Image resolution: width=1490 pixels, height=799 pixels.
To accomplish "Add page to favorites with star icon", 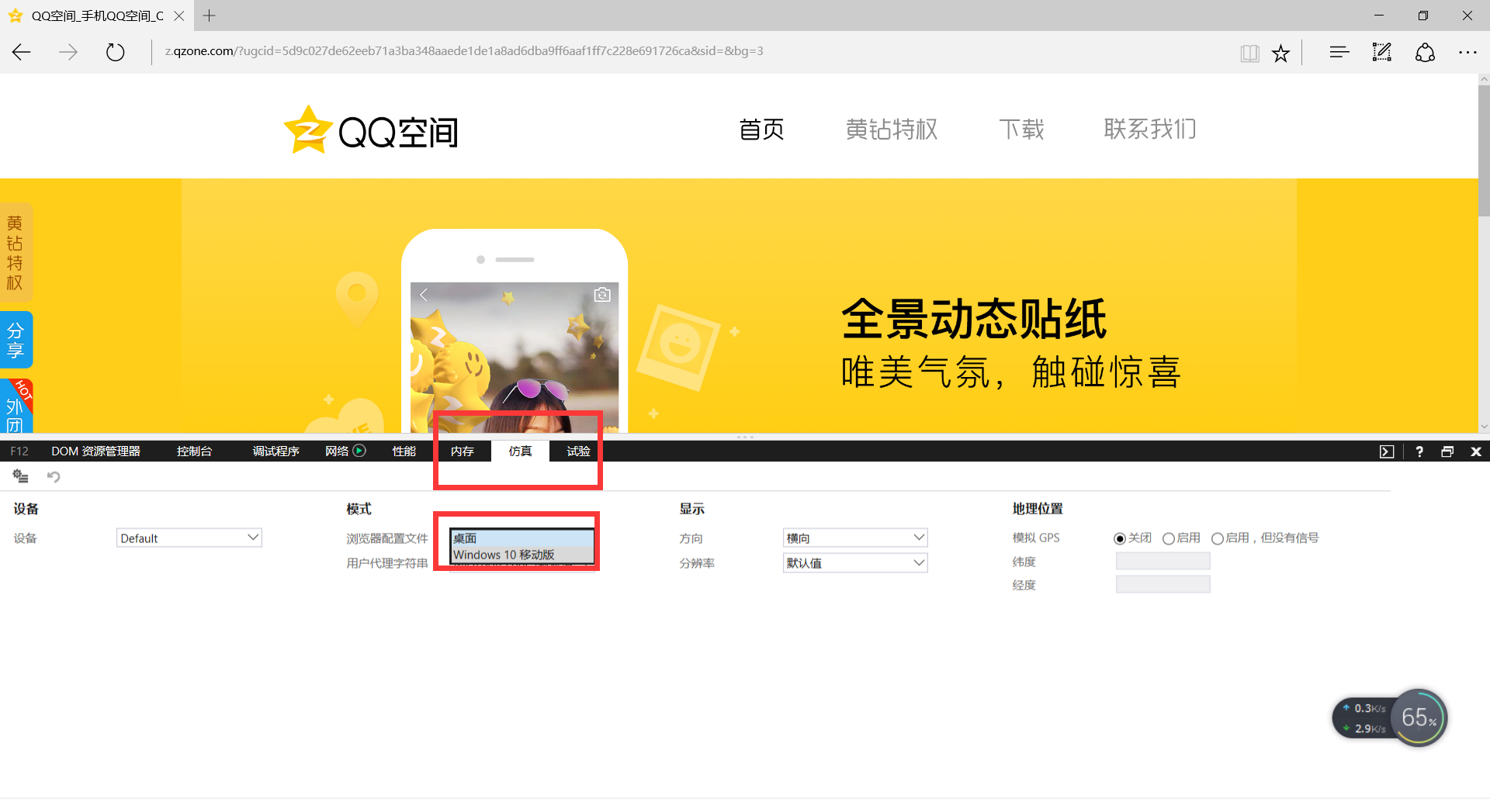I will click(1280, 53).
